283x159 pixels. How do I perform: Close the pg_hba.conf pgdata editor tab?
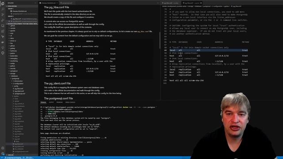(201, 3)
